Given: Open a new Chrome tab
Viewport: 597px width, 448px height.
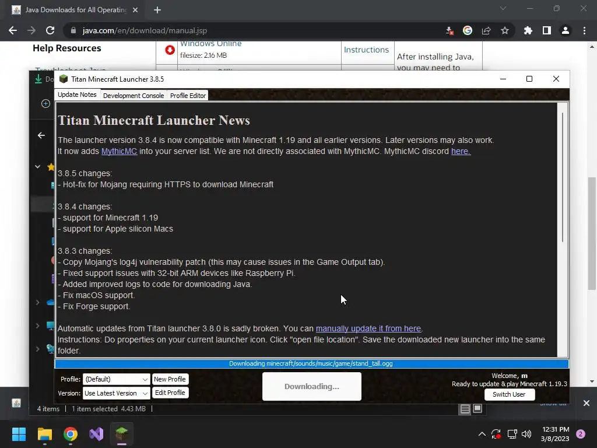Looking at the screenshot, I should click(157, 10).
